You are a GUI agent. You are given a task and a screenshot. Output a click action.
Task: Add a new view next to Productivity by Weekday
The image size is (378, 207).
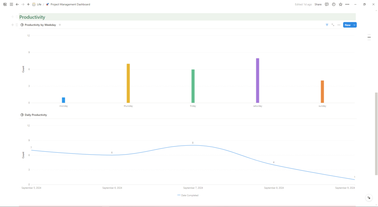60,25
